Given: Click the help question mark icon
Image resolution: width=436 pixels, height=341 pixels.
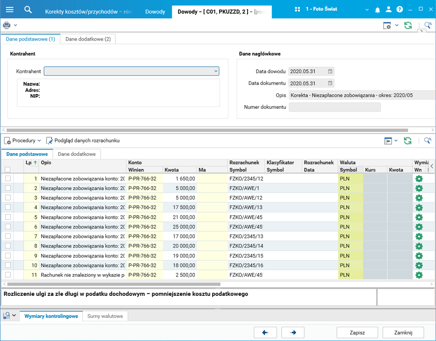Looking at the screenshot, I should point(400,10).
